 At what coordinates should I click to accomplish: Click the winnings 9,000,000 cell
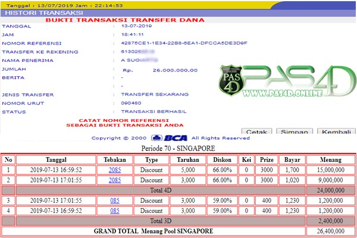click(331, 180)
